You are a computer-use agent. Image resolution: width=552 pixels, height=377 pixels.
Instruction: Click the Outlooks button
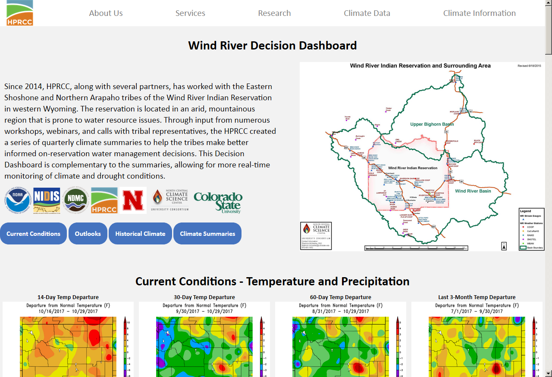point(88,234)
